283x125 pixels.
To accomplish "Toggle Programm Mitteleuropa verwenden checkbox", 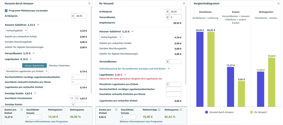I will 6,11.
